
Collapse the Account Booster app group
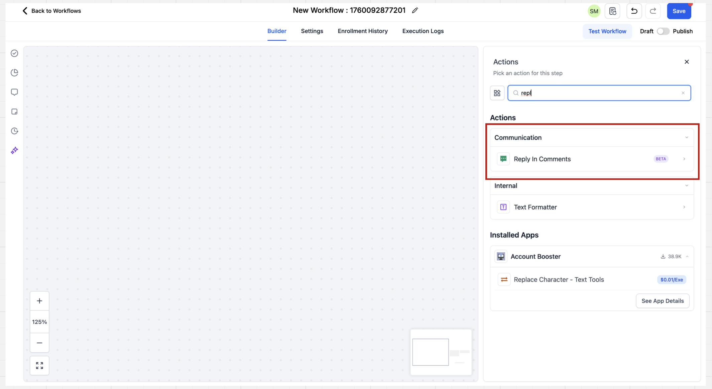687,257
